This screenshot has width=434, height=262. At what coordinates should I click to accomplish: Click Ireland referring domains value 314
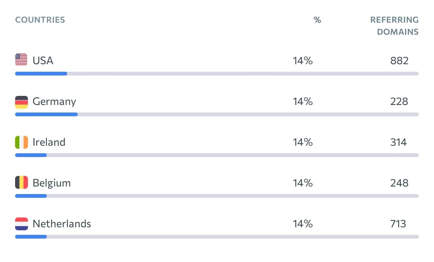pyautogui.click(x=399, y=142)
